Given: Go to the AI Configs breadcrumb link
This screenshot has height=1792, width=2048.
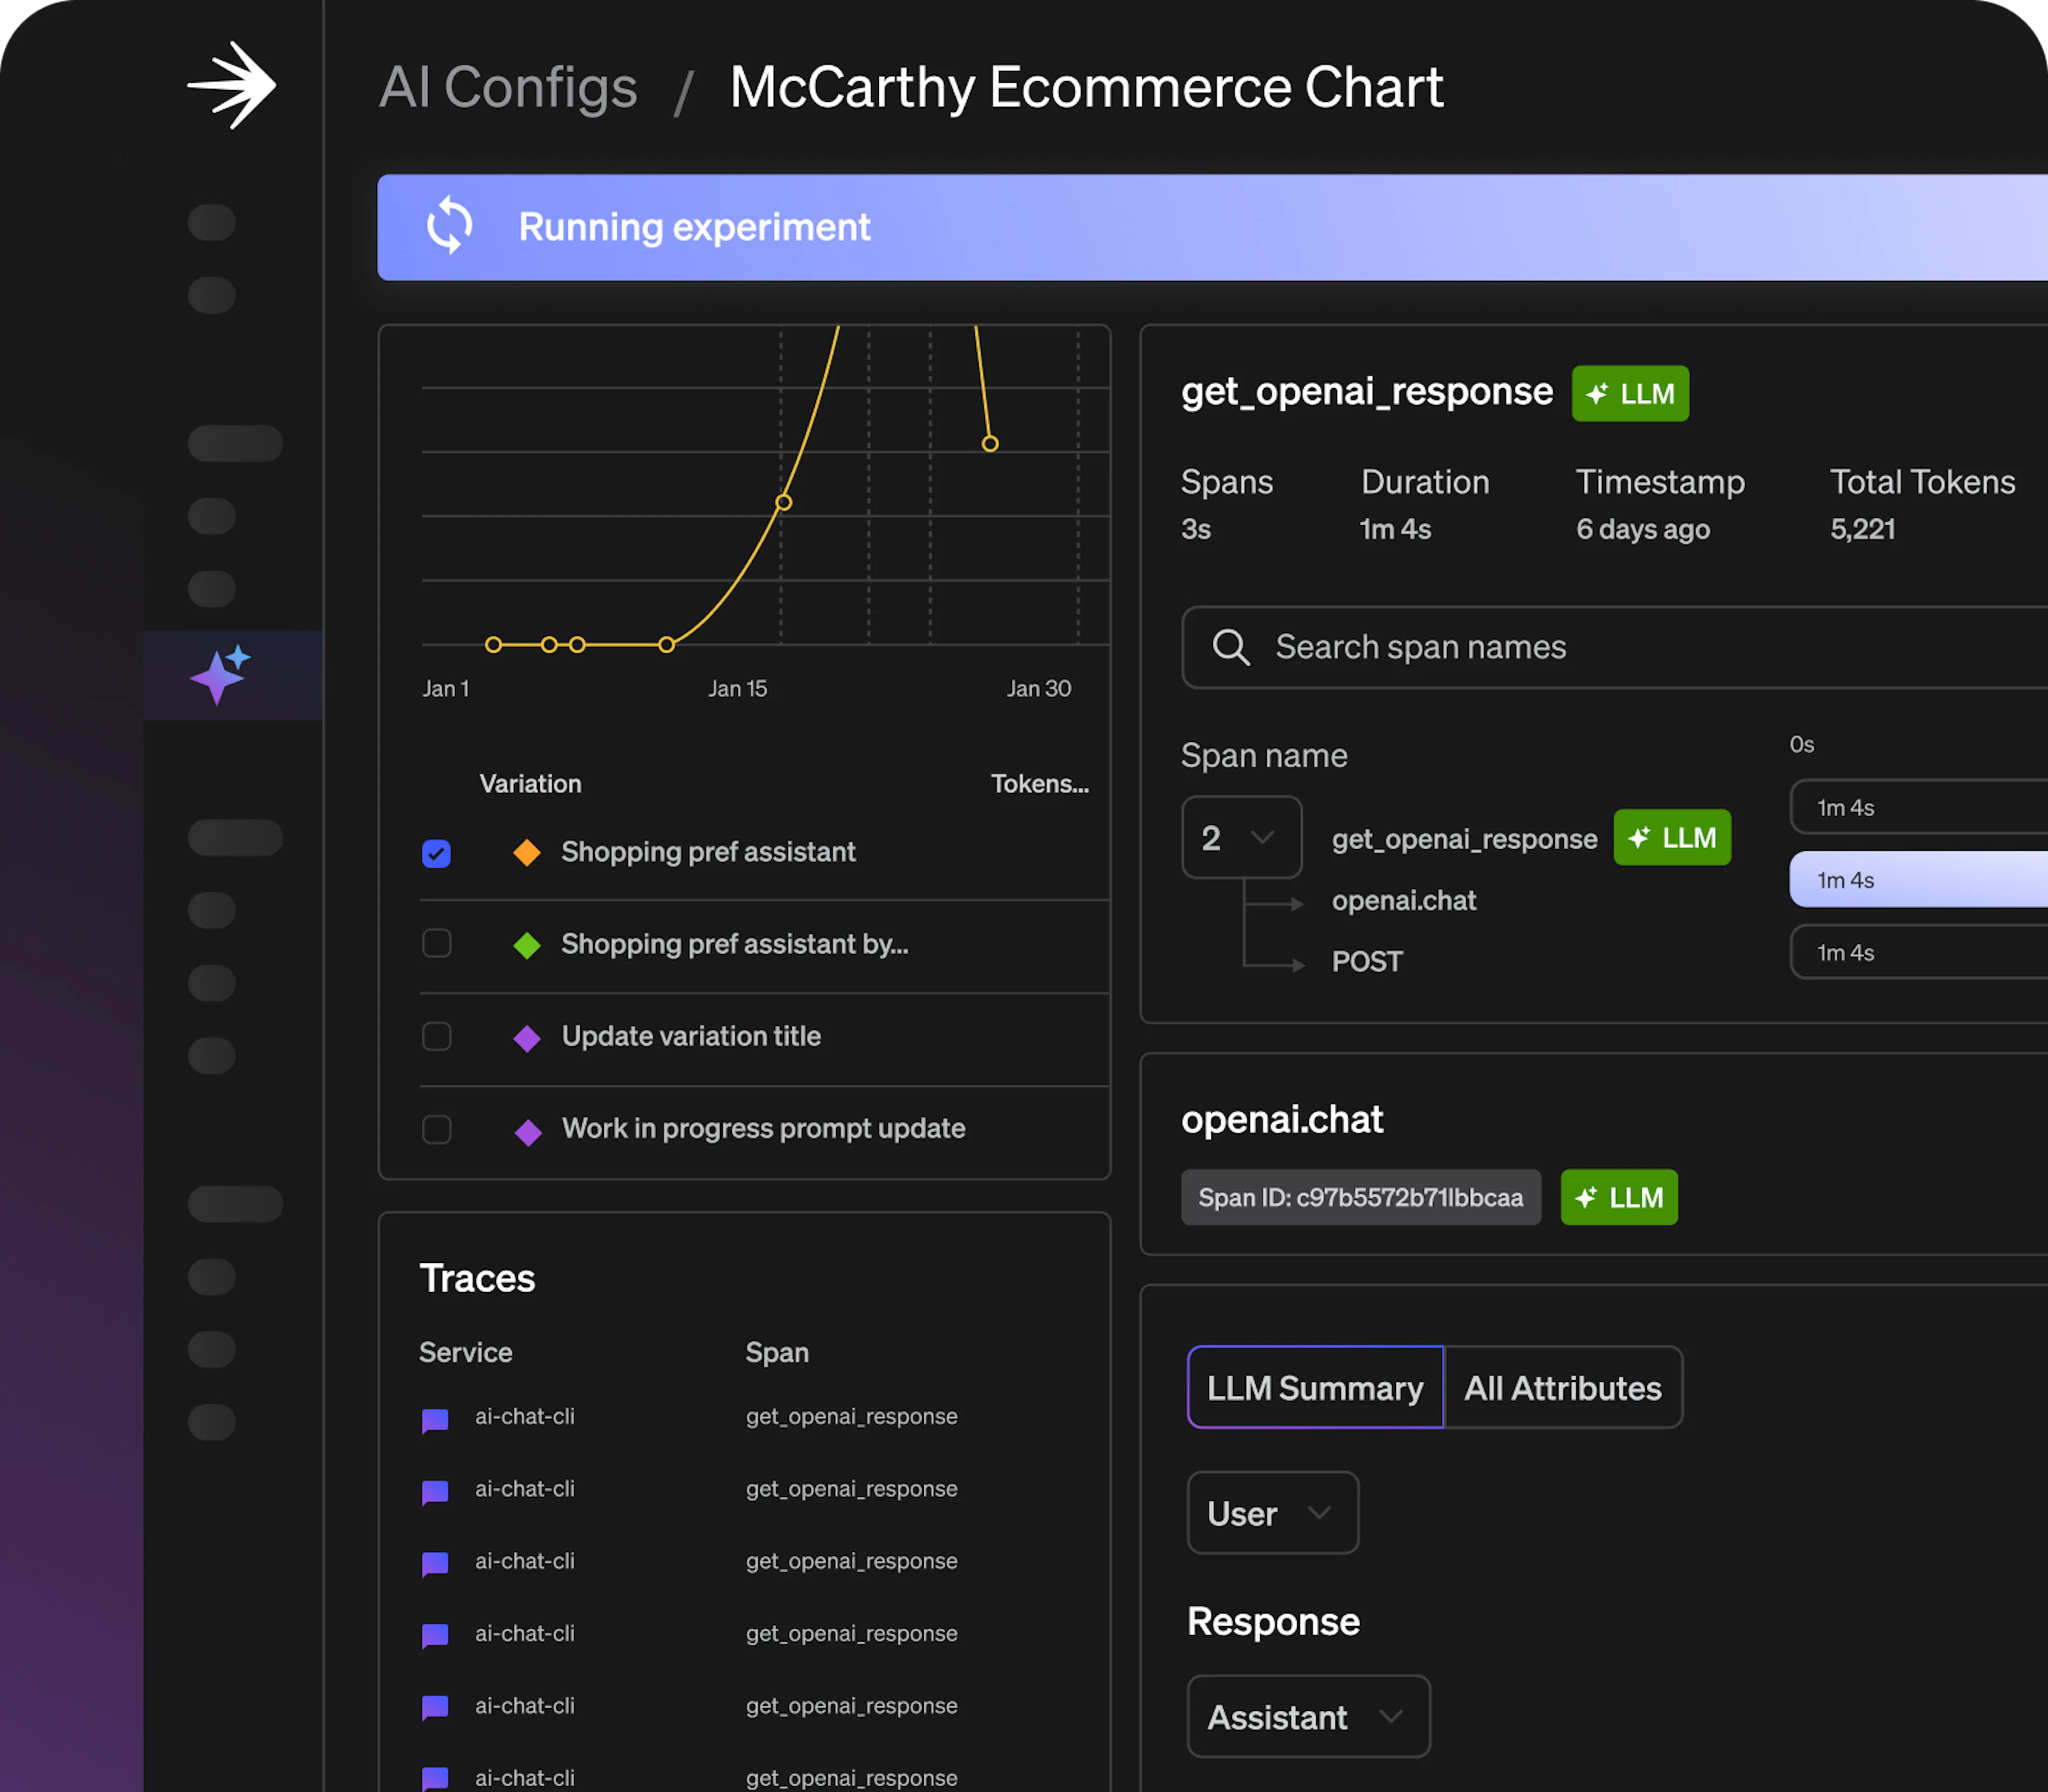Looking at the screenshot, I should pos(508,87).
